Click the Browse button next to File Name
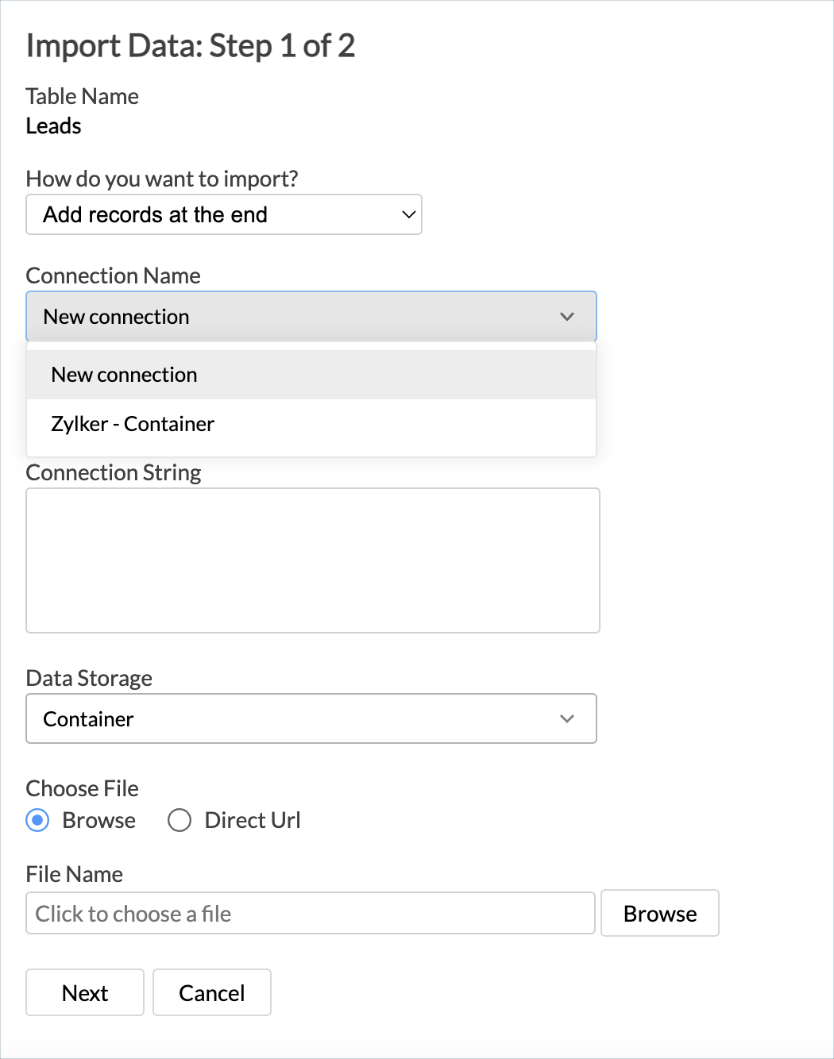834x1059 pixels. click(x=659, y=913)
